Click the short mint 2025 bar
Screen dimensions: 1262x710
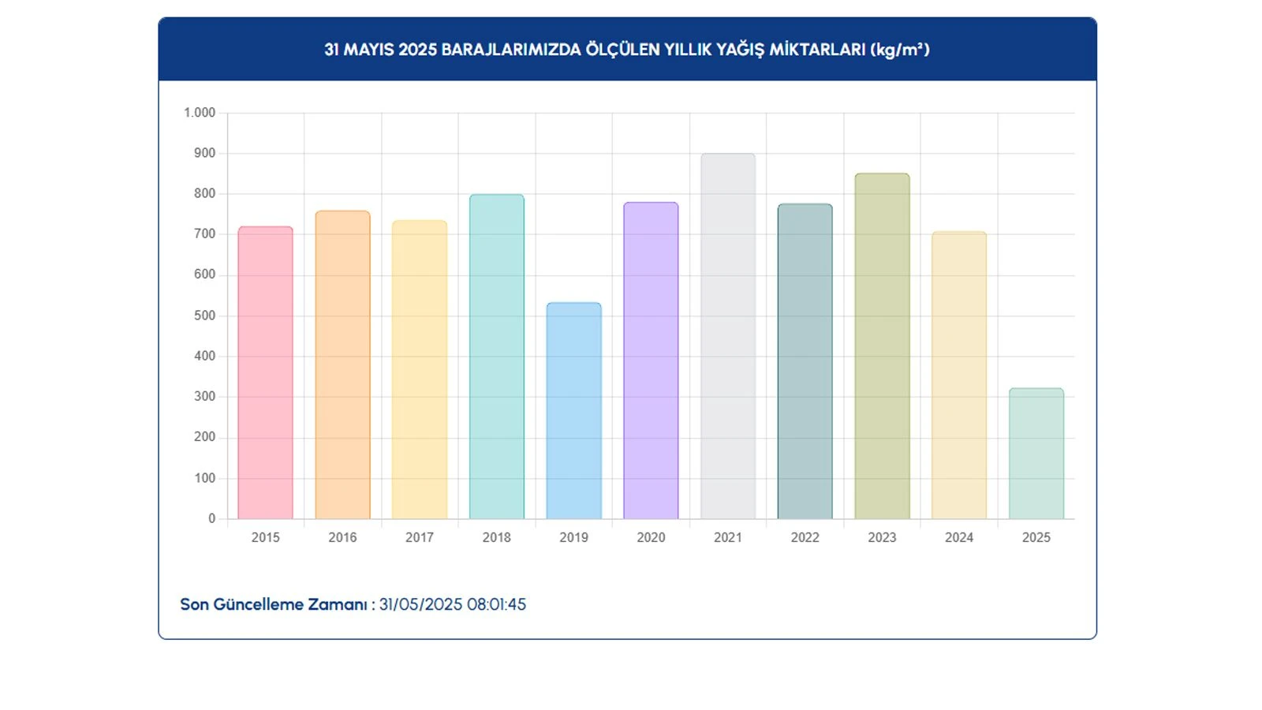1036,454
